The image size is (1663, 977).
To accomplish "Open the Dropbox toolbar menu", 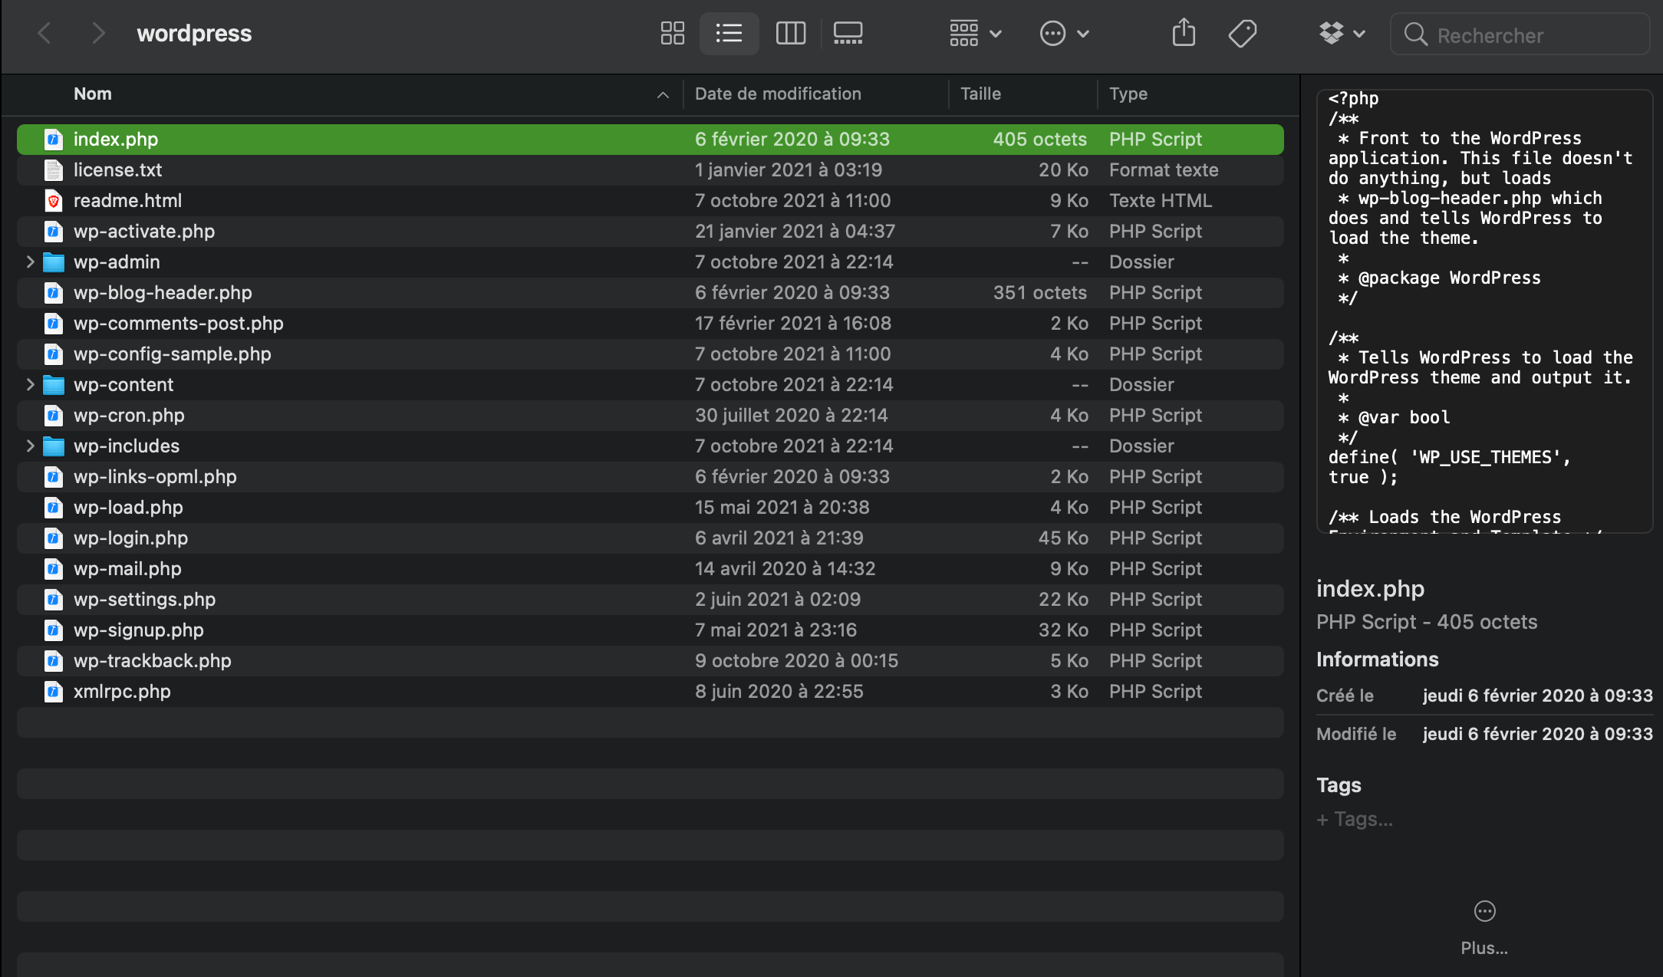I will pos(1341,33).
